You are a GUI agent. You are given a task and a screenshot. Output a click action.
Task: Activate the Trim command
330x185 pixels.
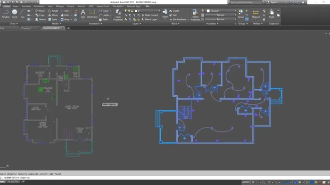[x=65, y=11]
